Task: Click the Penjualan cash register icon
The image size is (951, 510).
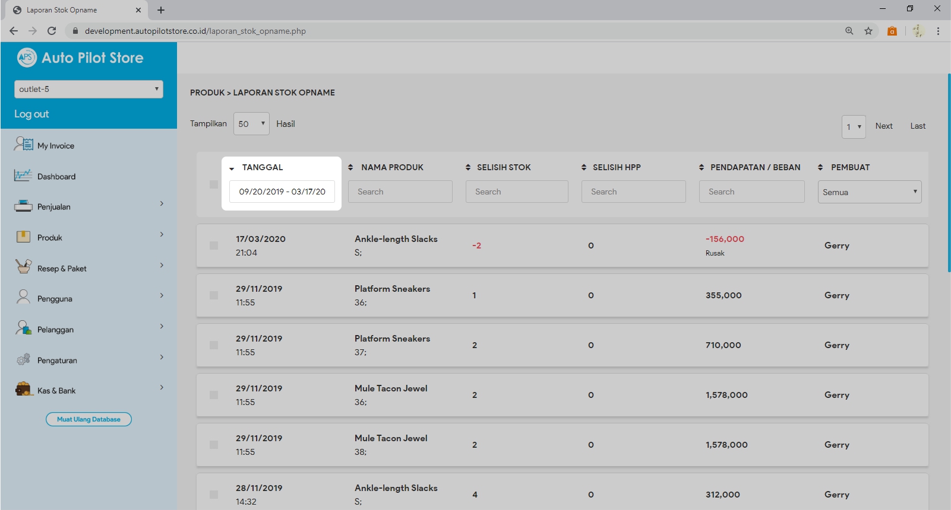Action: [x=23, y=206]
